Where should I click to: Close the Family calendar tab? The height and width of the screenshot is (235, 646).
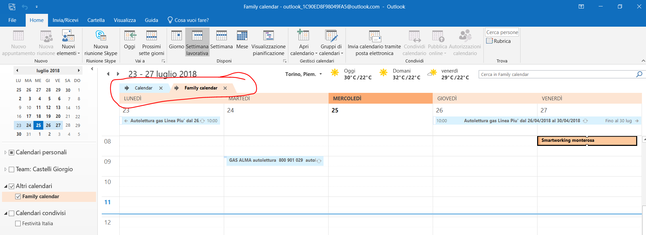[225, 88]
